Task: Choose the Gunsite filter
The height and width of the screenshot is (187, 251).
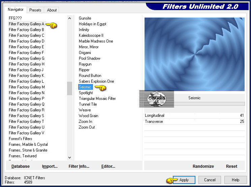Action: [85, 18]
